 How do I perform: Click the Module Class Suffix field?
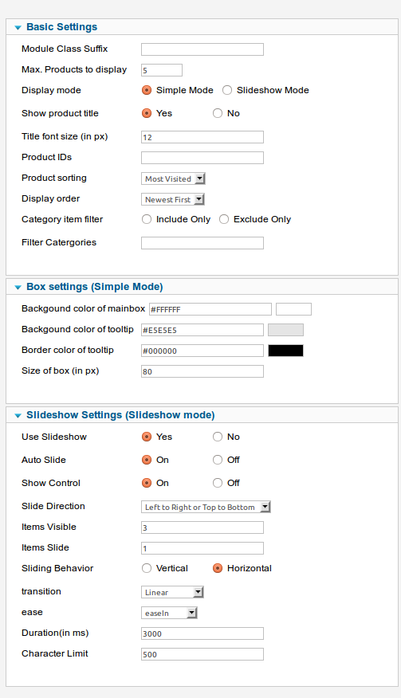[202, 49]
